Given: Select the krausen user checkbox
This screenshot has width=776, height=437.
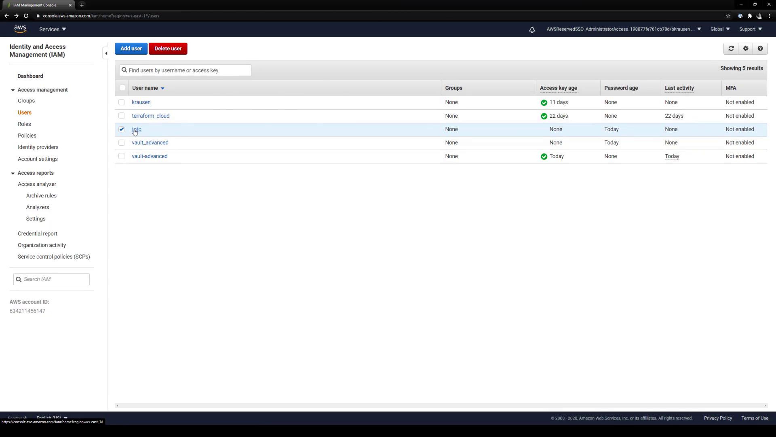Looking at the screenshot, I should point(122,102).
